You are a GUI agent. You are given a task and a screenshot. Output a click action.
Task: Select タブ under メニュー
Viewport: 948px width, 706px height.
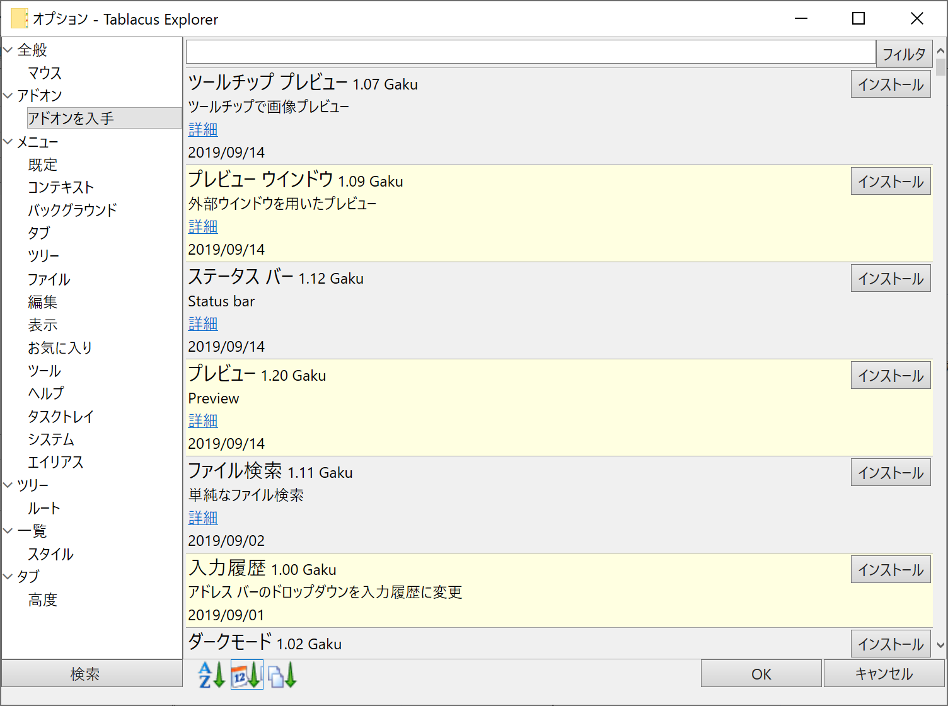(39, 233)
